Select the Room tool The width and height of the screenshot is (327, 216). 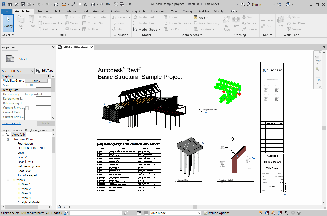[170, 17]
